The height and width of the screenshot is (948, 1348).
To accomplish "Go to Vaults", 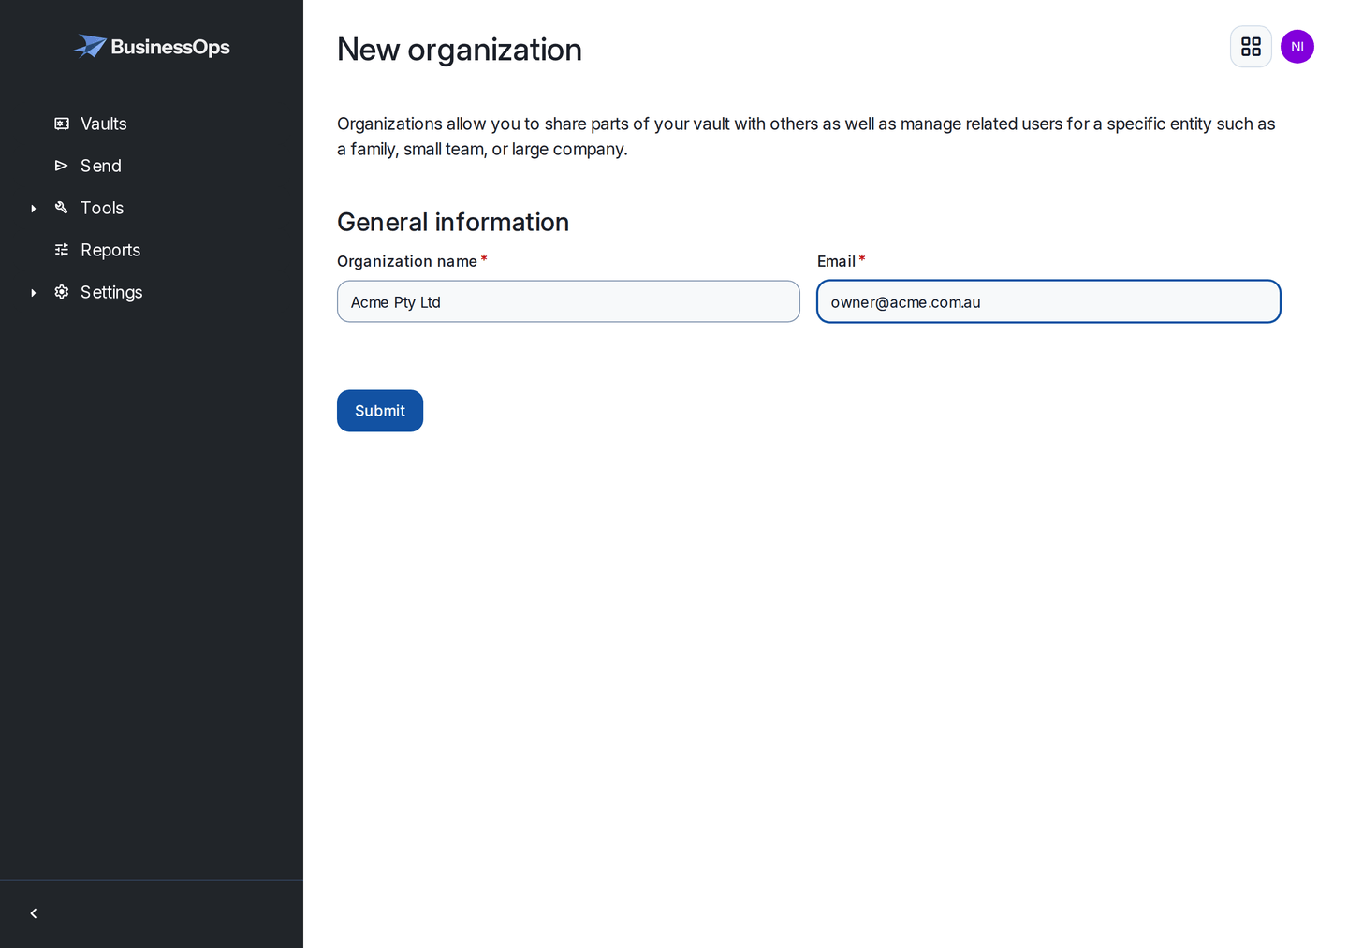I will [x=104, y=124].
